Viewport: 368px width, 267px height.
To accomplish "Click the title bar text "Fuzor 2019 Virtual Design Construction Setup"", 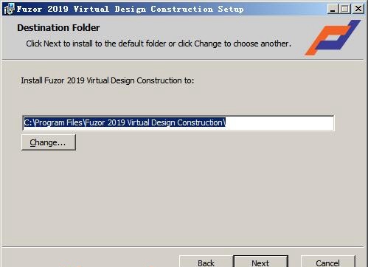I will point(131,9).
